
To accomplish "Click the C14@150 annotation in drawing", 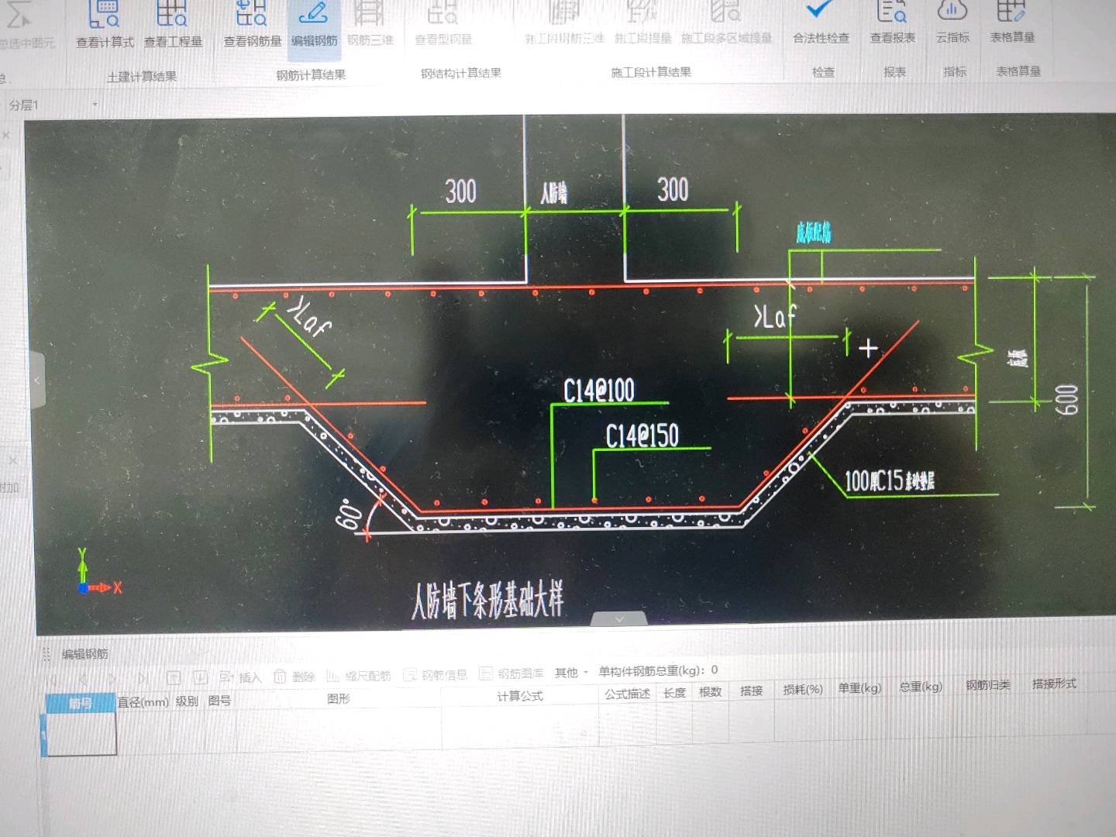I will pyautogui.click(x=642, y=436).
